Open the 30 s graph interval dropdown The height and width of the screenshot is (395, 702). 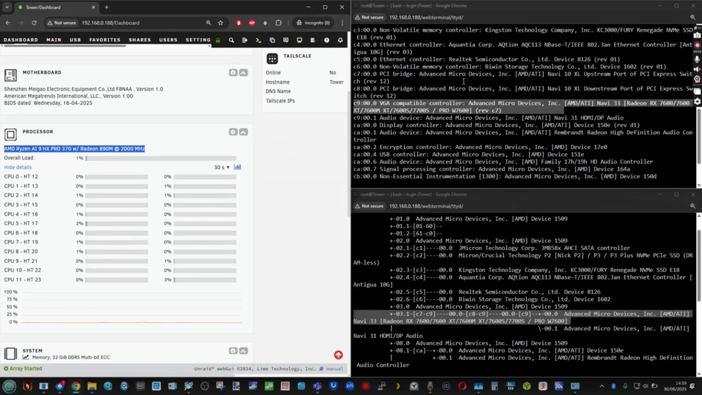(222, 167)
